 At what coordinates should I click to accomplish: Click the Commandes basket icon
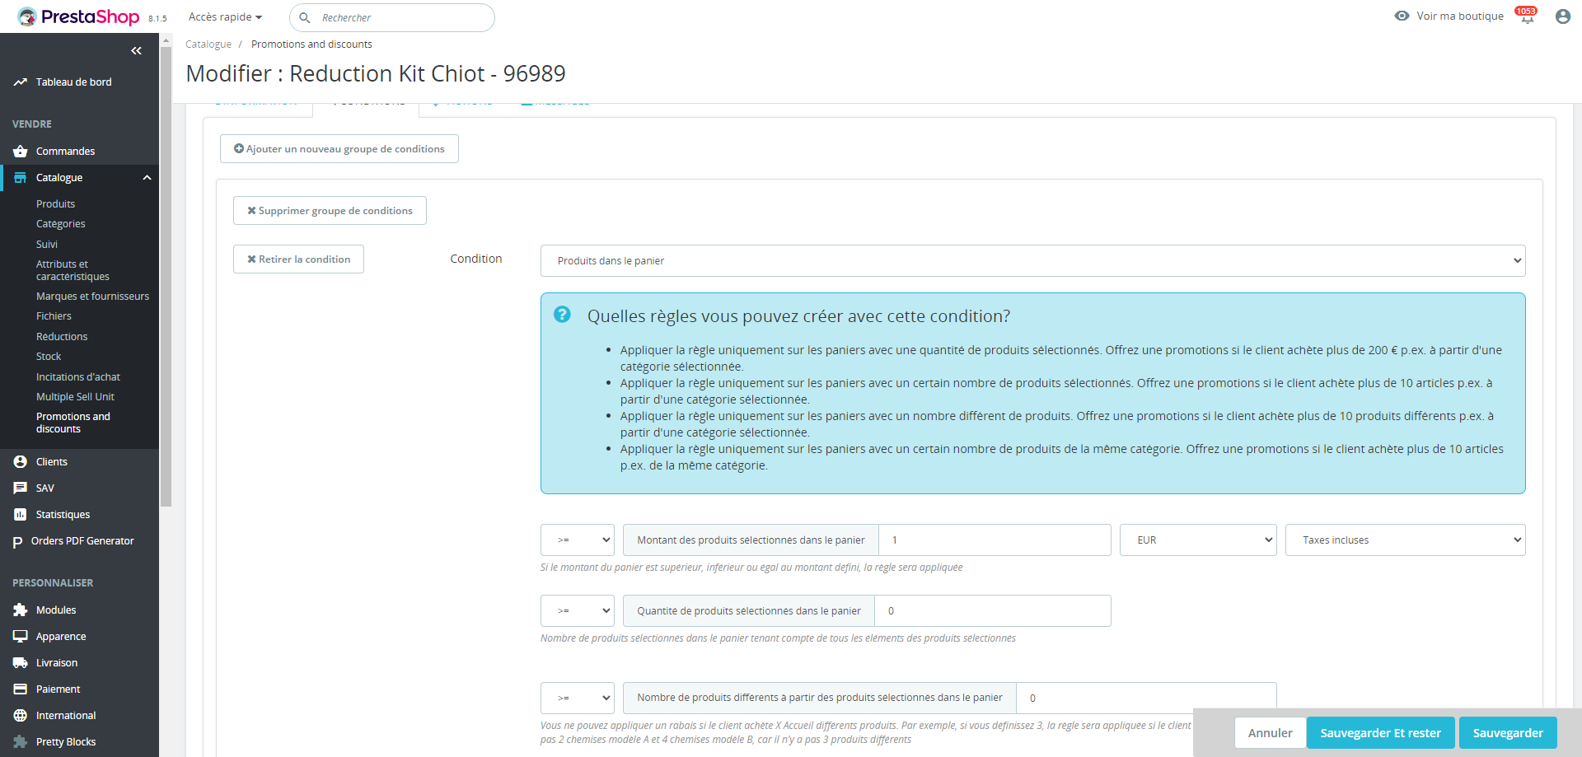[21, 152]
